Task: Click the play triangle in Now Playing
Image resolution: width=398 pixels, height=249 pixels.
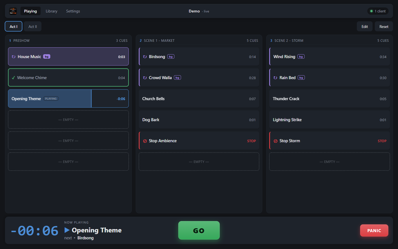Action: (x=67, y=230)
